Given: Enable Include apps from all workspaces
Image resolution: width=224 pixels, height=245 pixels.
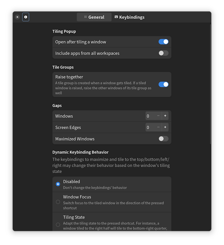Looking at the screenshot, I should [163, 53].
